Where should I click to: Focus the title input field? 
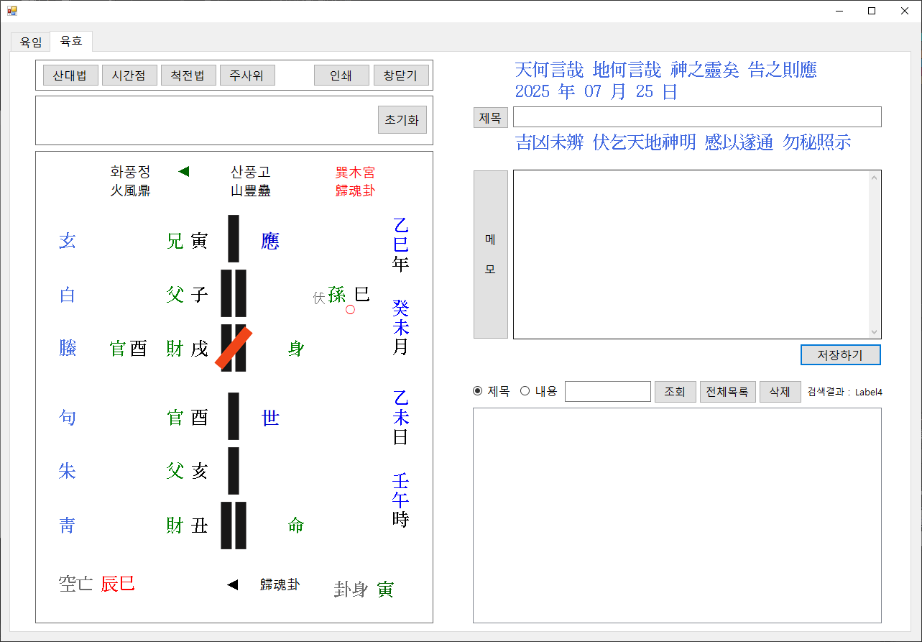pos(697,117)
